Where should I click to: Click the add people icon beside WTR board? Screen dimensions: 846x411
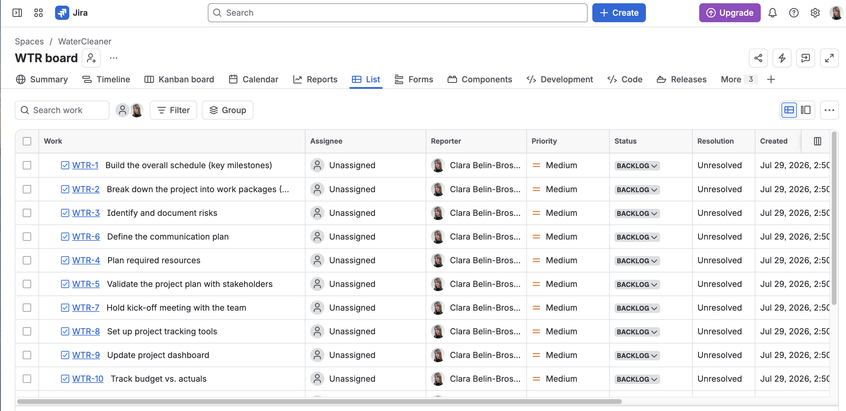click(91, 58)
